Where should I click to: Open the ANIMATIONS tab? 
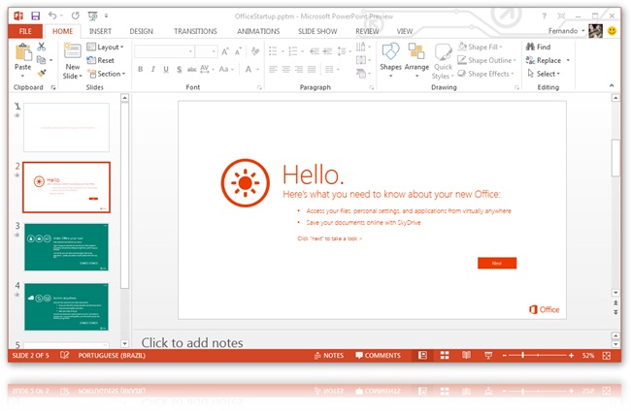coord(258,31)
